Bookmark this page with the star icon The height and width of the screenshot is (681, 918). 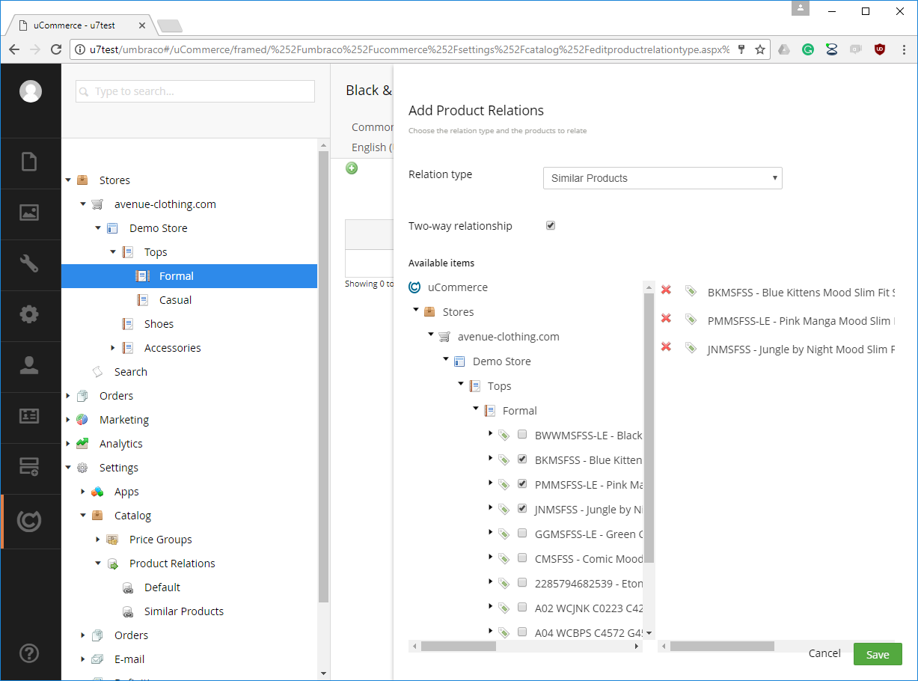[760, 49]
